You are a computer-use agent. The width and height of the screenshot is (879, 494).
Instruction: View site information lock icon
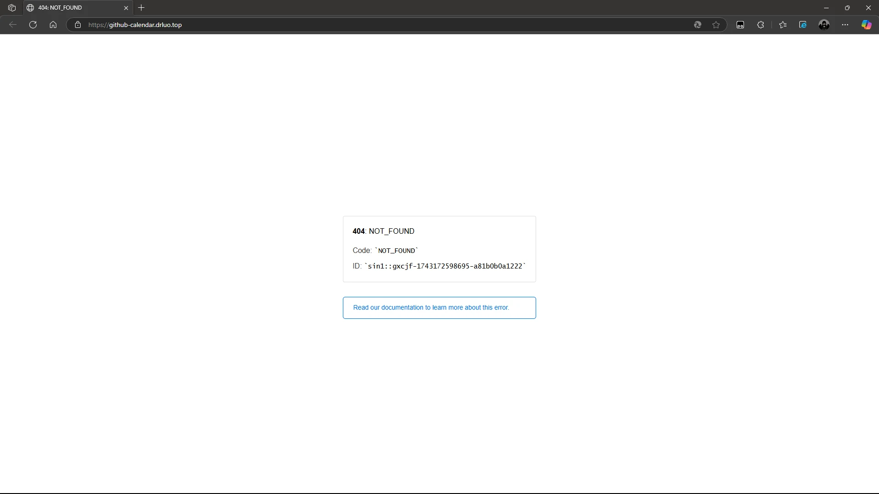[x=78, y=25]
